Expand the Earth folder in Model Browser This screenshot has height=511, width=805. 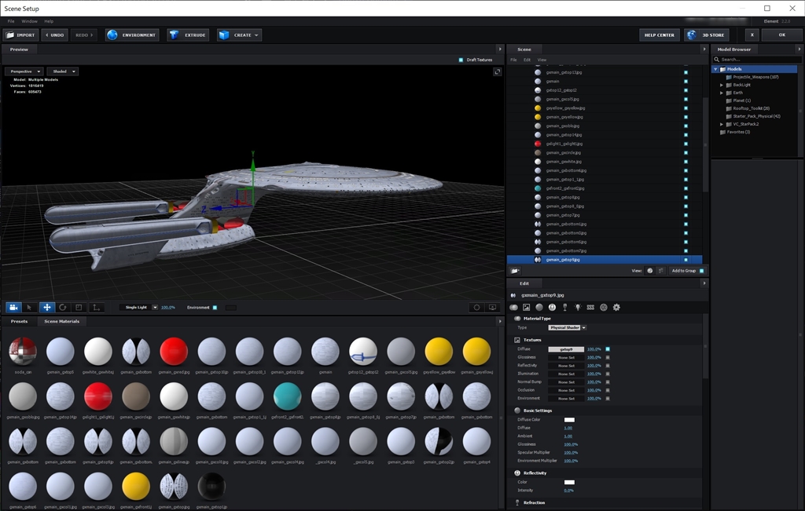point(721,93)
